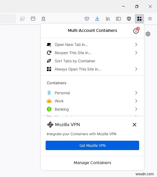Click the screenshot scissors toolbar icon

click(x=23, y=19)
